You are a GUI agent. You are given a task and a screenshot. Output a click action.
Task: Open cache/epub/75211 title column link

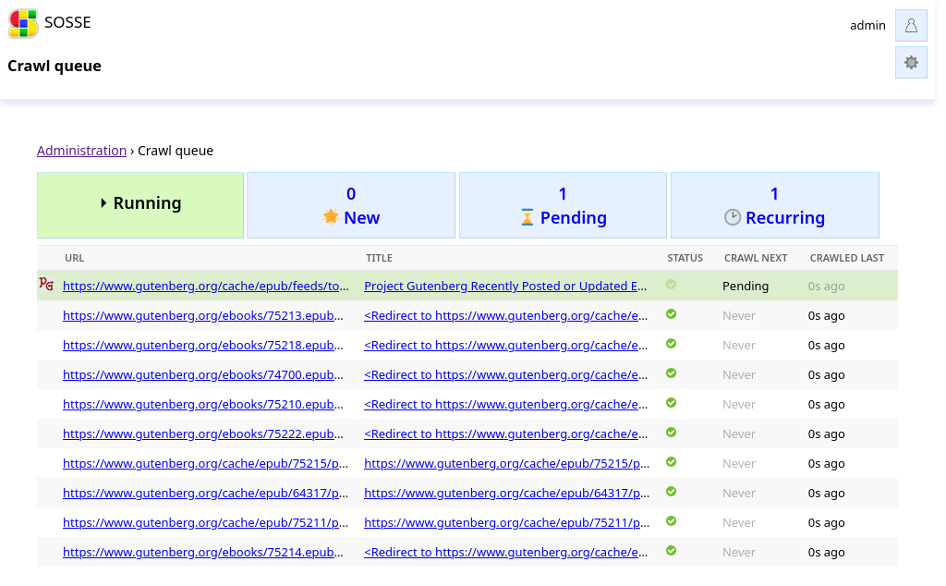(x=507, y=522)
